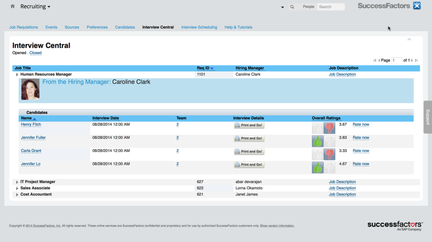Go to previous page arrow
This screenshot has height=242, width=432.
pos(379,60)
